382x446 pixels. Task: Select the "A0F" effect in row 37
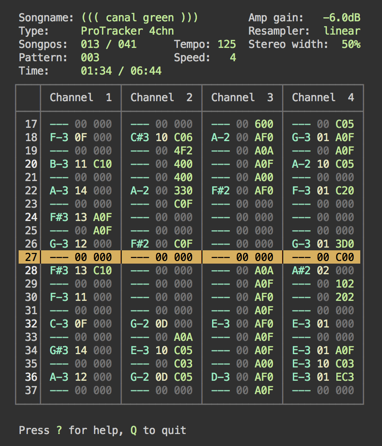point(264,391)
